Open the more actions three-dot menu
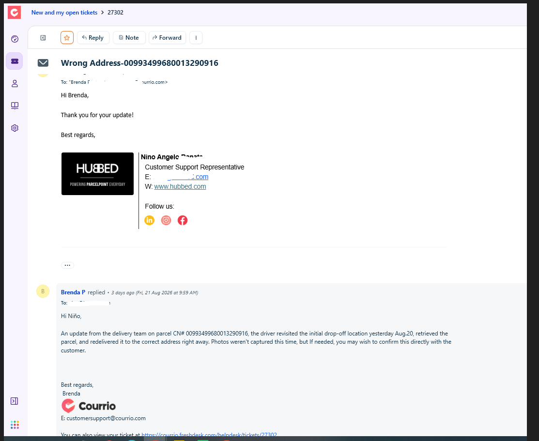 pyautogui.click(x=196, y=38)
